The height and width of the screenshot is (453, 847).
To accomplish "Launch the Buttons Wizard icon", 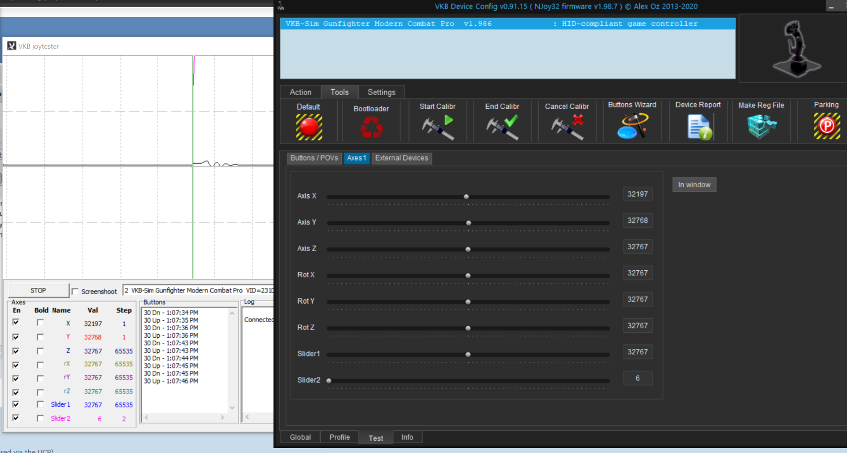I will tap(632, 126).
